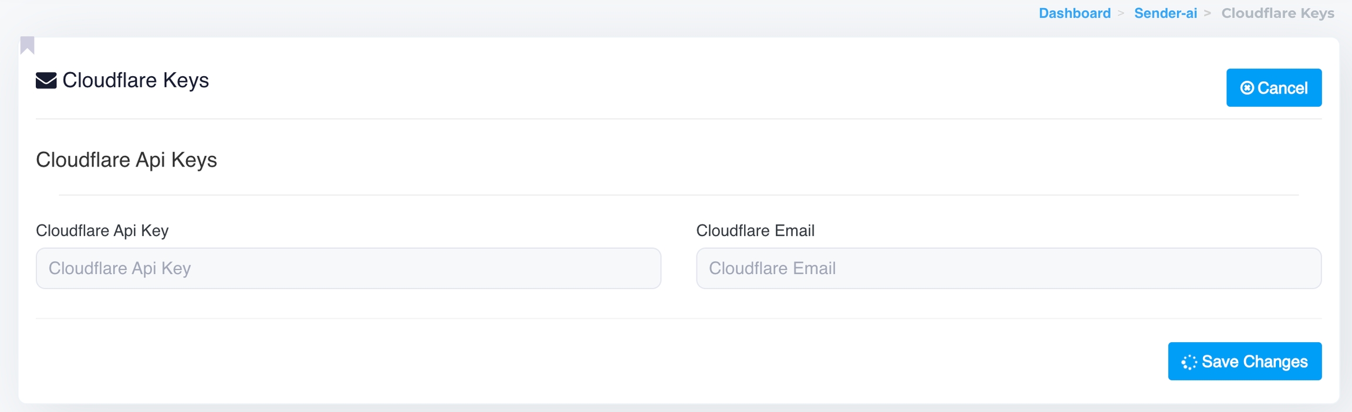Image resolution: width=1352 pixels, height=412 pixels.
Task: Click the envelope icon beside Cloudflare Keys title
Action: click(46, 80)
